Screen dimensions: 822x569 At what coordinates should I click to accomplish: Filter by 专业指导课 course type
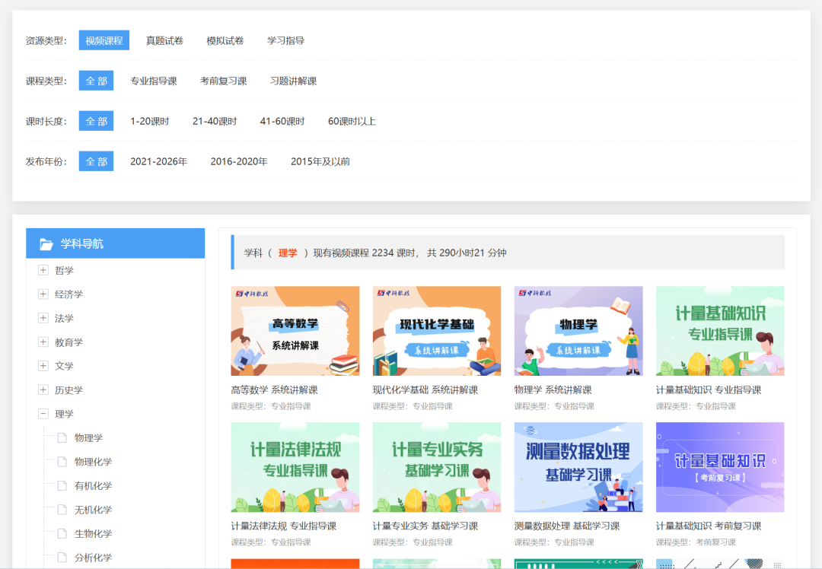pos(154,81)
